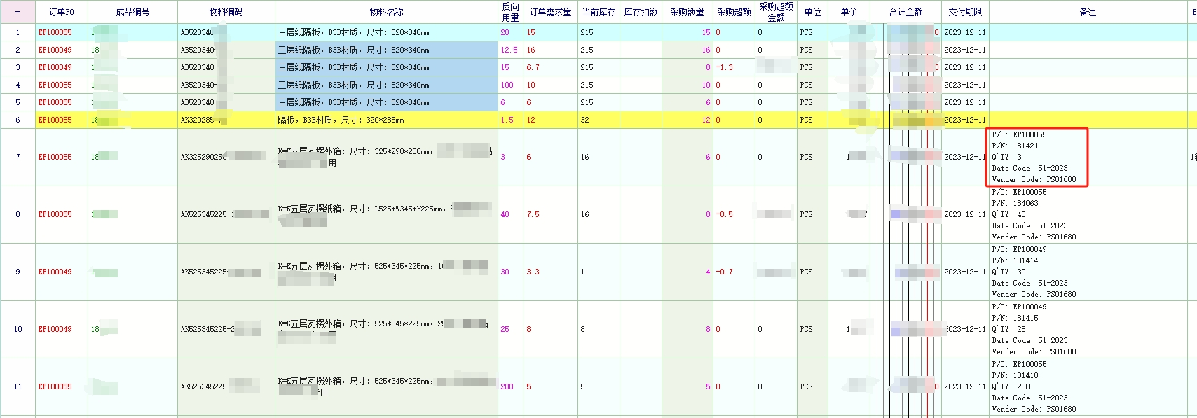Select the order PO cell in row 9
This screenshot has height=418, width=1197.
pyautogui.click(x=61, y=272)
